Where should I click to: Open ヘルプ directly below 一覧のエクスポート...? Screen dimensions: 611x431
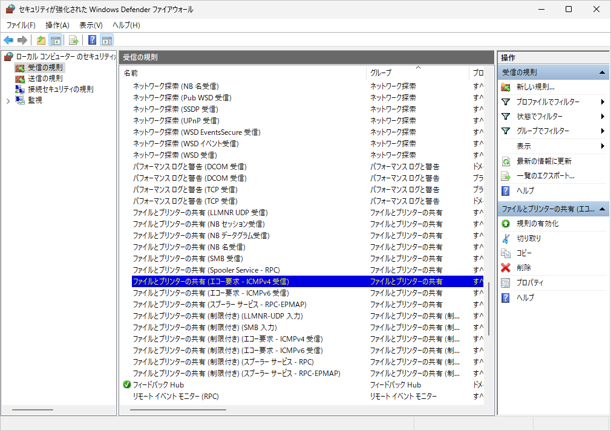coord(525,191)
